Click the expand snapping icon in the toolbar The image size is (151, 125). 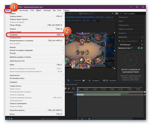click(94, 14)
